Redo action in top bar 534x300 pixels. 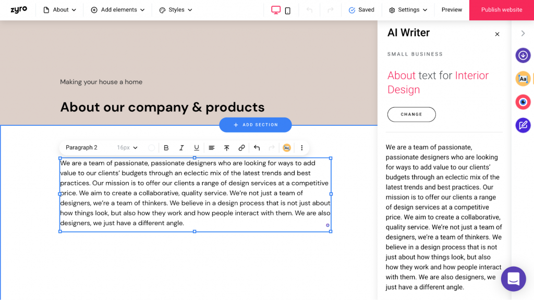tap(330, 10)
